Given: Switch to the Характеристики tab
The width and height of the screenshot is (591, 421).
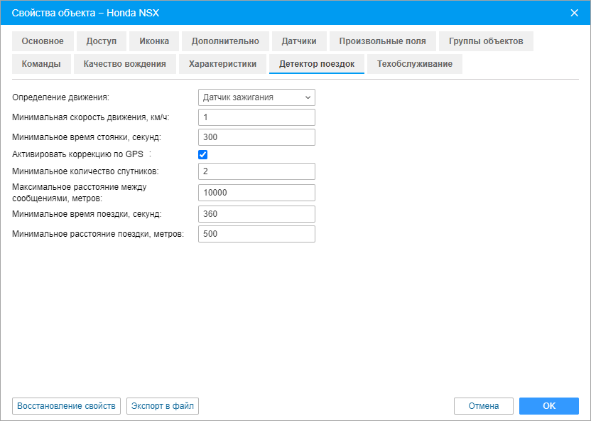Looking at the screenshot, I should [223, 64].
